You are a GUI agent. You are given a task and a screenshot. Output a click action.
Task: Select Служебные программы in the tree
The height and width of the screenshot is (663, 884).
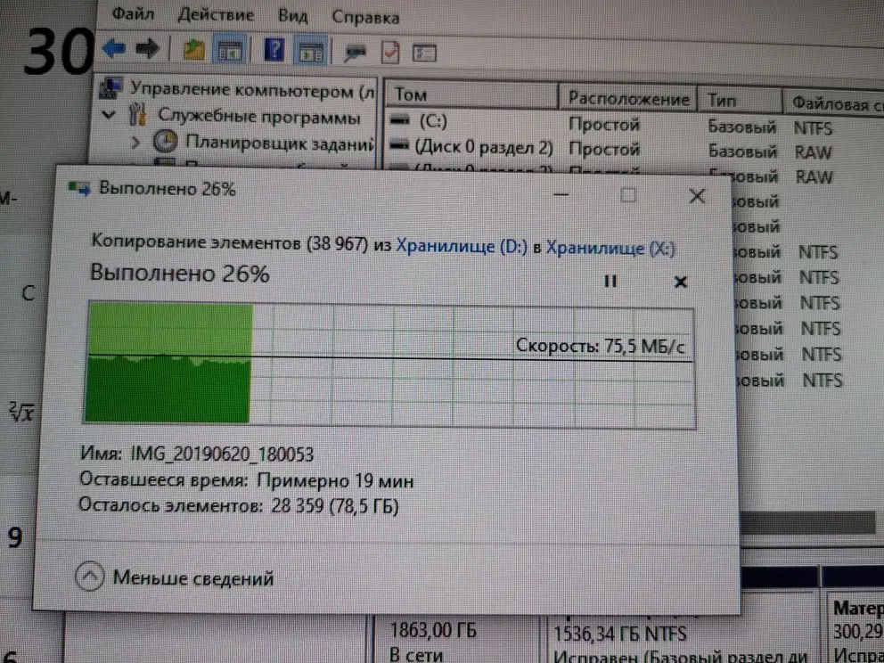coord(258,117)
